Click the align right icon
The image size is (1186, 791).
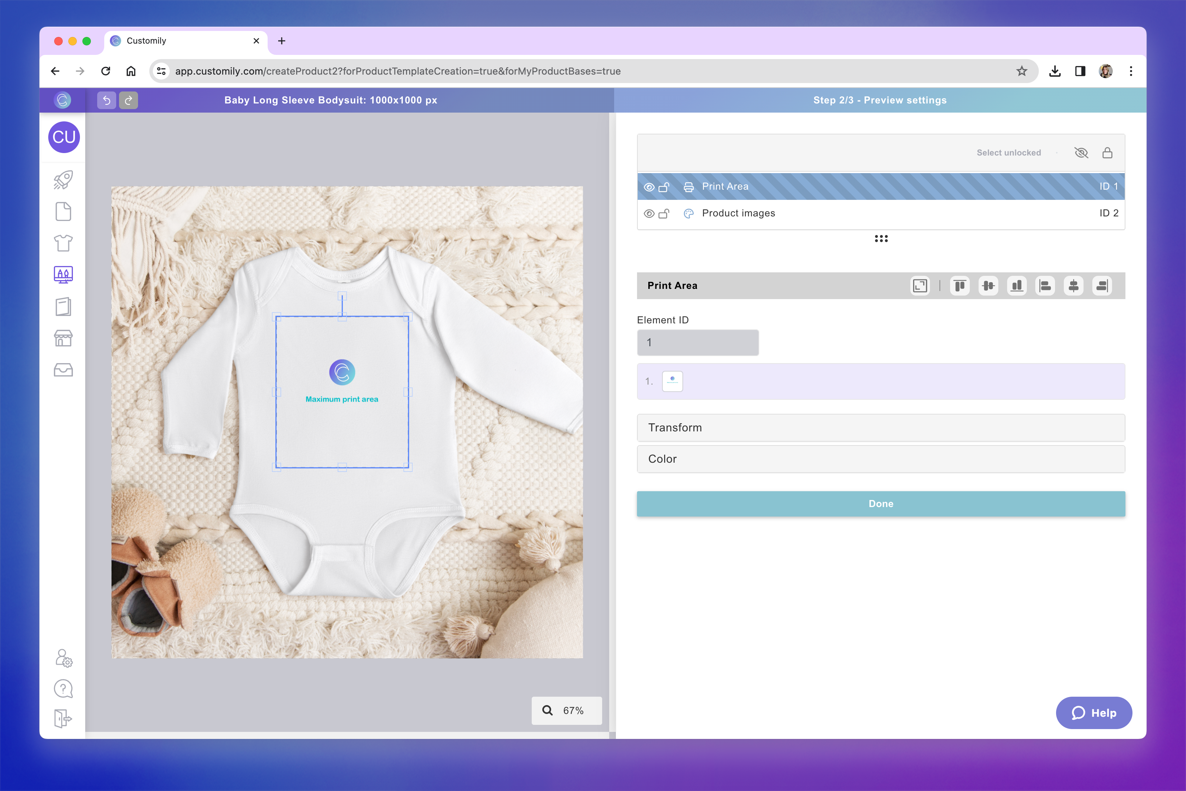click(1102, 286)
